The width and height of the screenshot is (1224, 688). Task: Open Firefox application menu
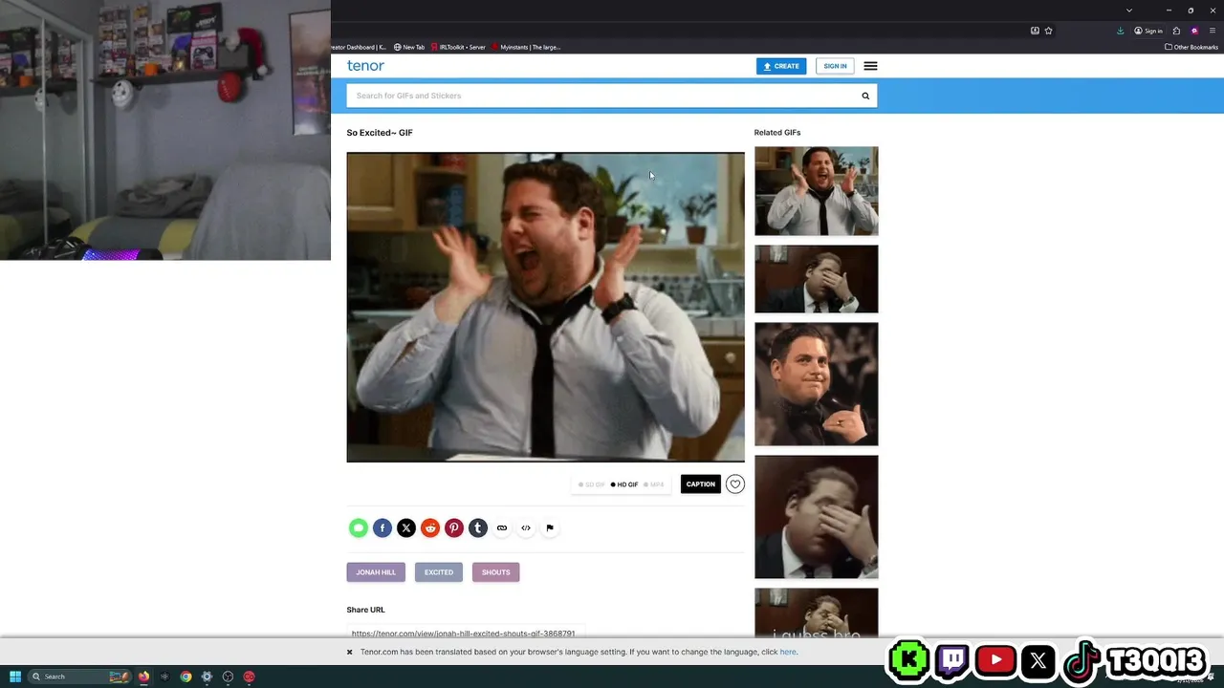pyautogui.click(x=1212, y=31)
